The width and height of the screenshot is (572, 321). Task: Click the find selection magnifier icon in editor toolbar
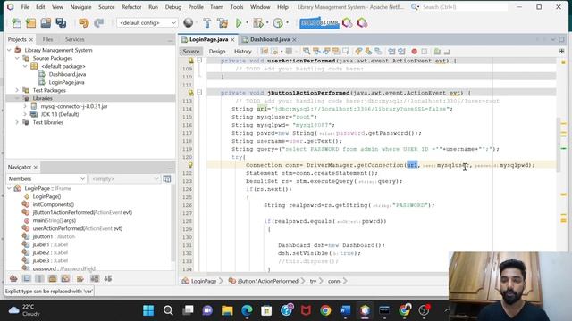tap(307, 52)
